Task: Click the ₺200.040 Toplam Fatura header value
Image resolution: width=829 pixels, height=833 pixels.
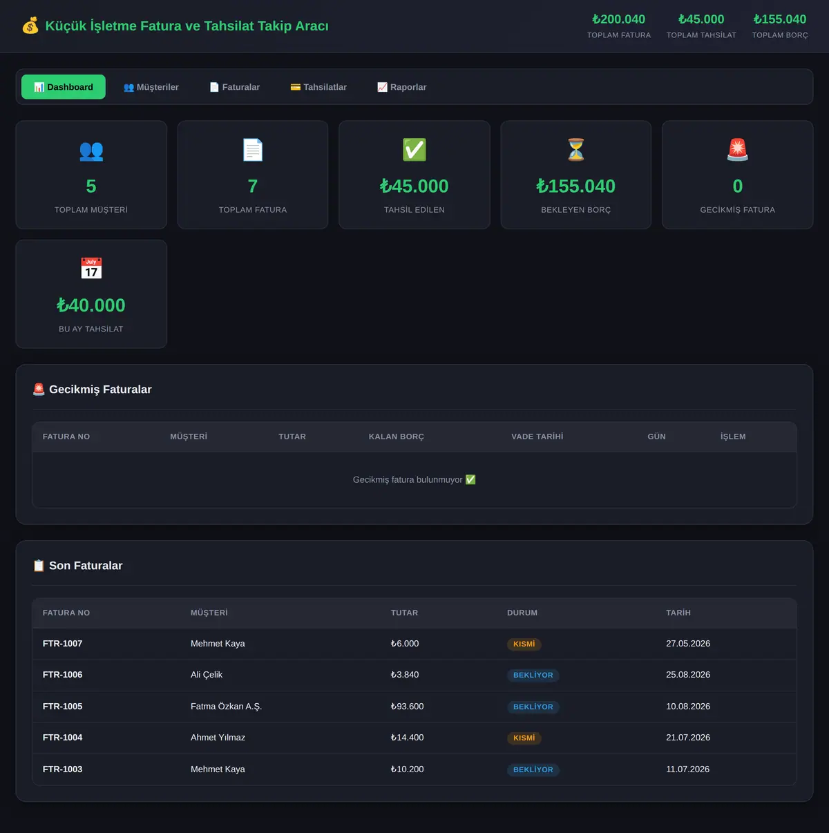Action: click(x=619, y=19)
